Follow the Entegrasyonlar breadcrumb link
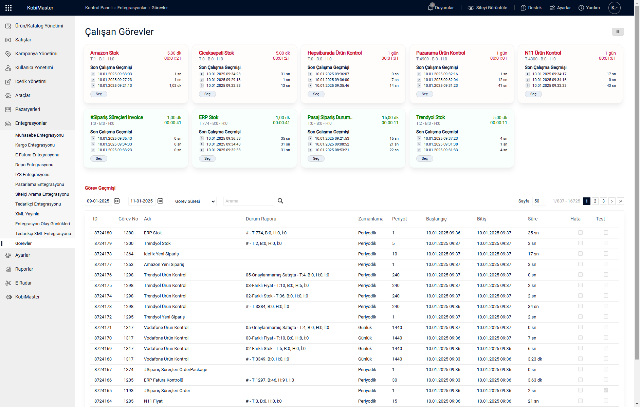This screenshot has width=640, height=407. click(x=132, y=8)
